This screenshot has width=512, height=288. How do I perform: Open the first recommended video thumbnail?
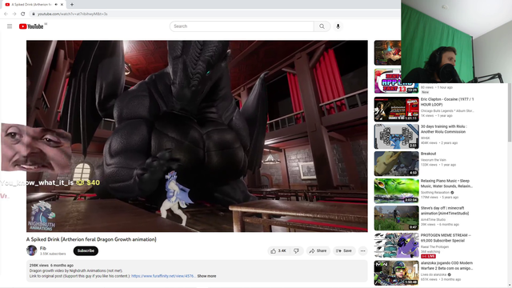(387, 53)
